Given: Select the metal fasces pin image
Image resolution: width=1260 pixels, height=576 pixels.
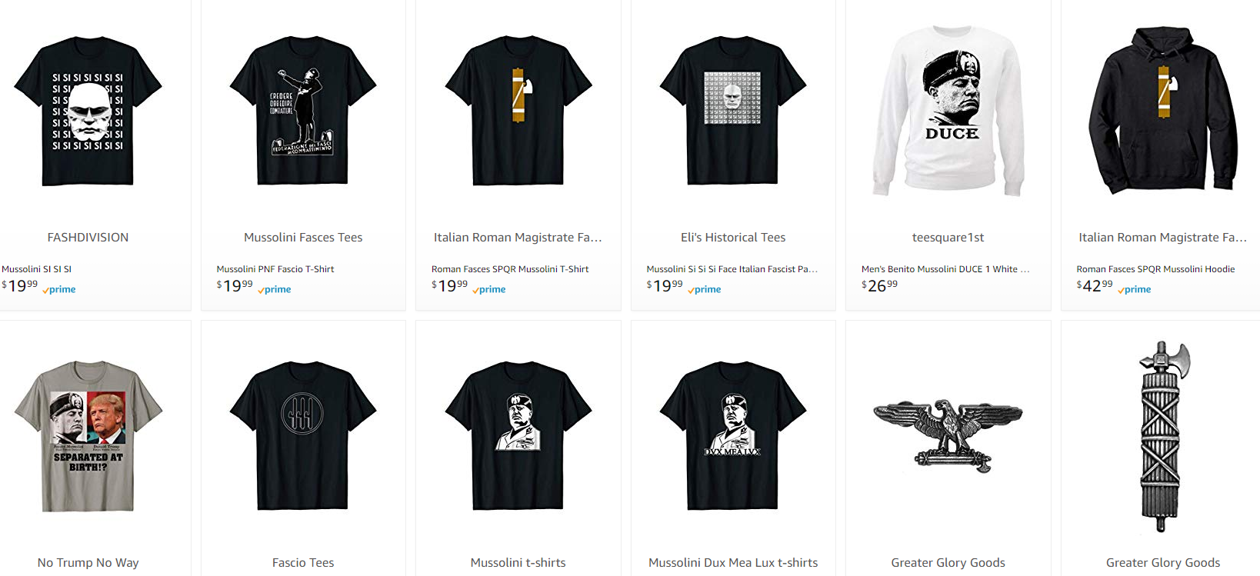Looking at the screenshot, I should coord(1163,436).
